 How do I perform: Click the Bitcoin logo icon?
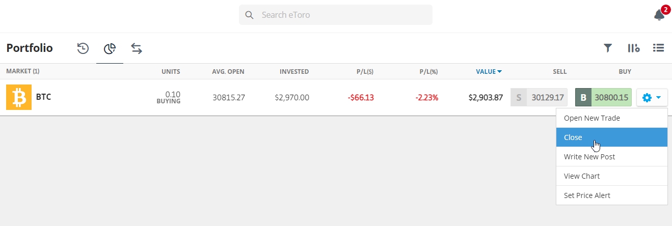pos(19,97)
